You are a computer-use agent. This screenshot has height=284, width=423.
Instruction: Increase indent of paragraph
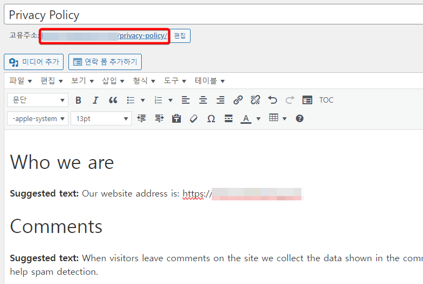point(159,118)
